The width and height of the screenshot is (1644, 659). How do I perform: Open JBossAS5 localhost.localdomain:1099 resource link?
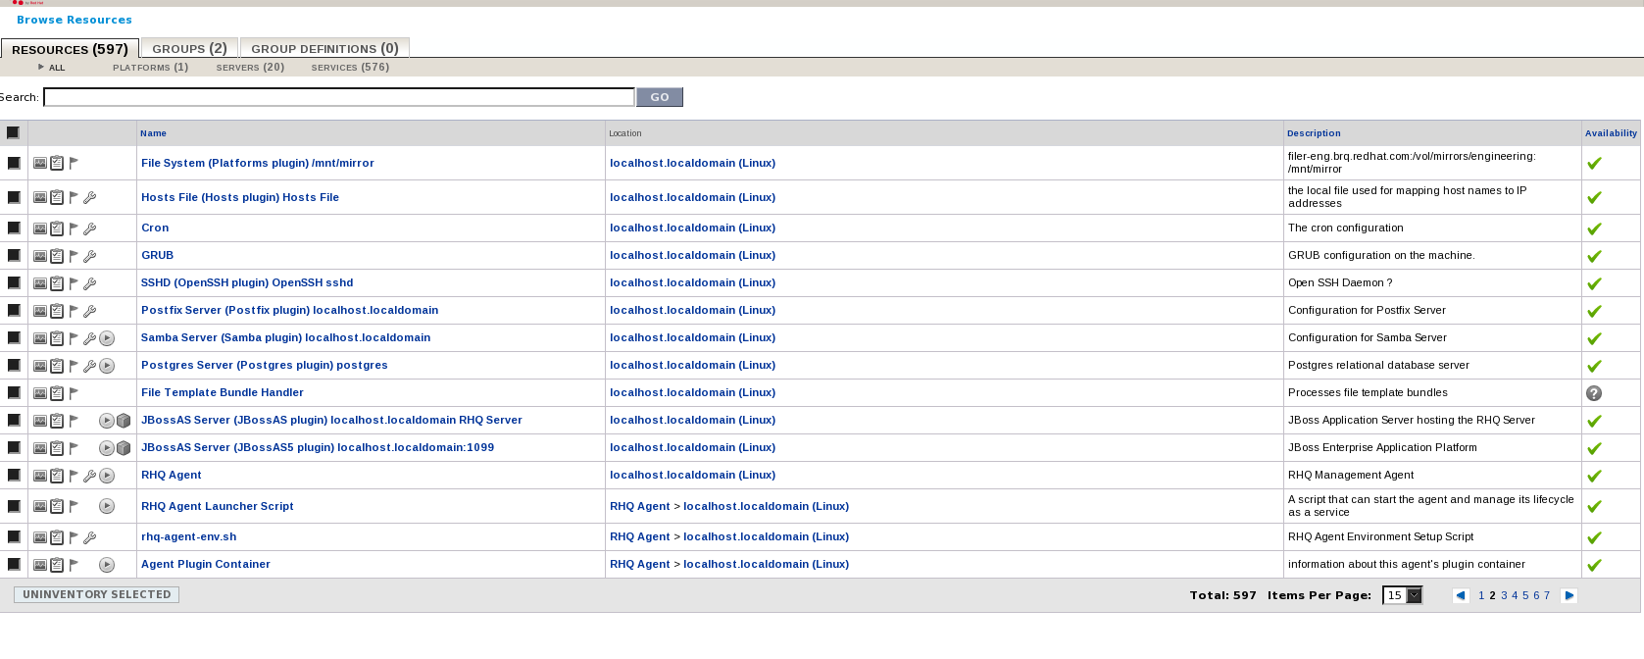click(318, 447)
